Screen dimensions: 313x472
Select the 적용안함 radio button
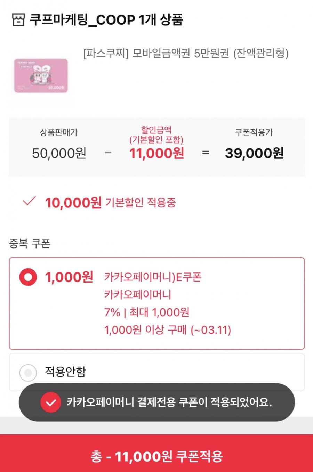[x=28, y=373]
